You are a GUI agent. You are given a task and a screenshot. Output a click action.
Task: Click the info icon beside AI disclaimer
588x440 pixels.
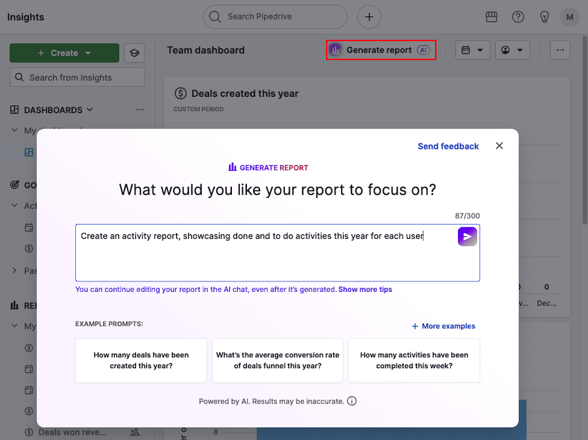[352, 401]
